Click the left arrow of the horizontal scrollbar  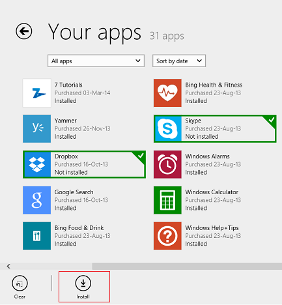[x=8, y=266]
